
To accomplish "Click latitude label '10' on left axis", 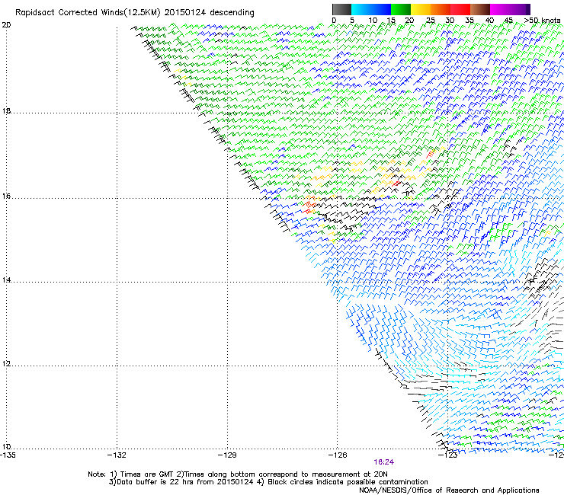I will tap(6, 446).
